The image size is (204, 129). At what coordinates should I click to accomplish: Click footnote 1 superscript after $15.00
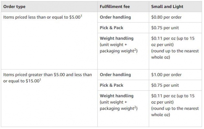point(40,80)
